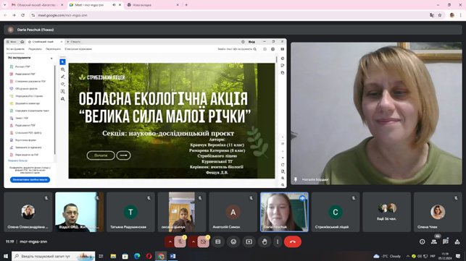Open the Chrome profile avatar
The width and height of the screenshot is (466, 261).
(x=452, y=15)
